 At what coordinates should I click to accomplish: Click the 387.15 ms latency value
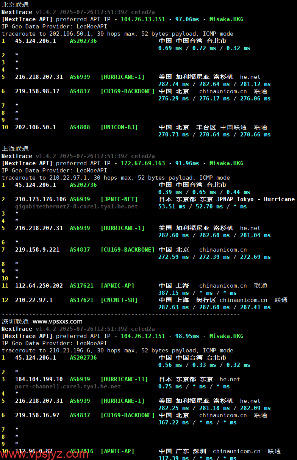click(x=173, y=293)
